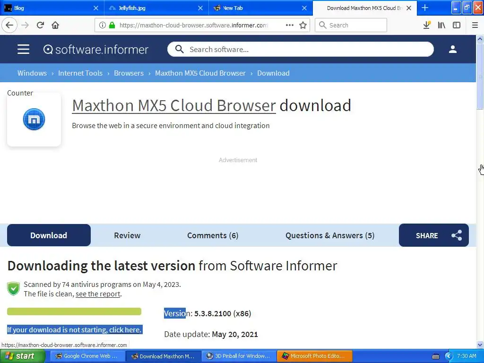This screenshot has height=363, width=484.
Task: Click the forward navigation arrow
Action: (x=25, y=26)
